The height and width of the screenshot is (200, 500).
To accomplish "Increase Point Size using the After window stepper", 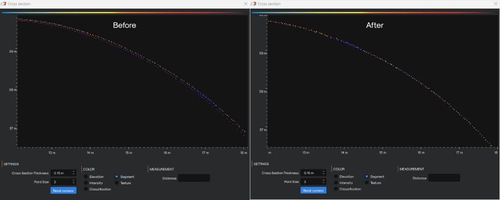I will 324,180.
